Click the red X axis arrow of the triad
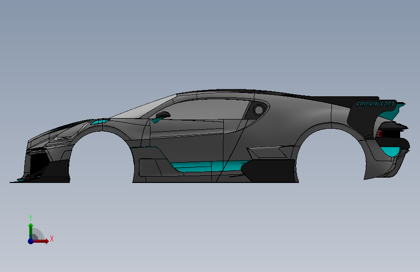 coord(41,241)
